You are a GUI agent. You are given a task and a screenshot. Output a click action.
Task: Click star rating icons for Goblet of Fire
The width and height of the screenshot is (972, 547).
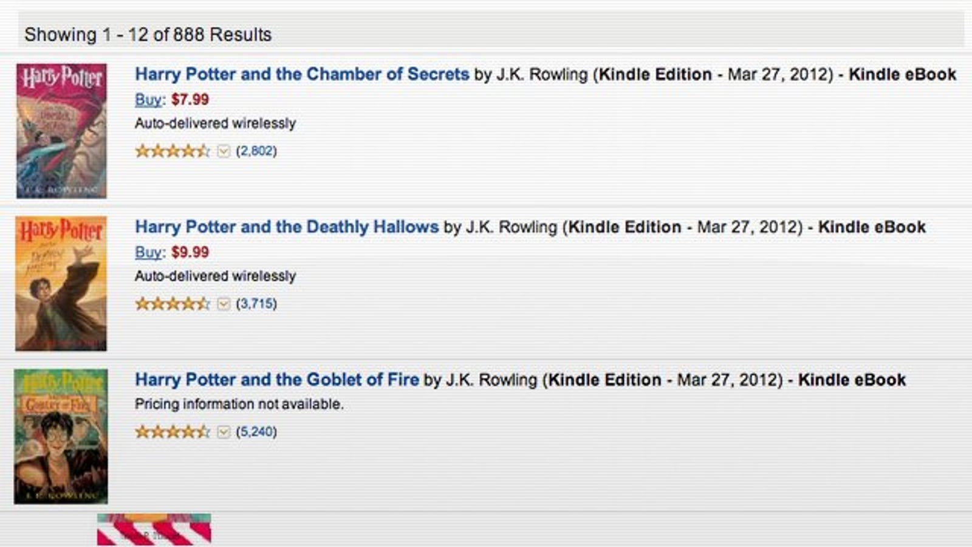[x=173, y=432]
